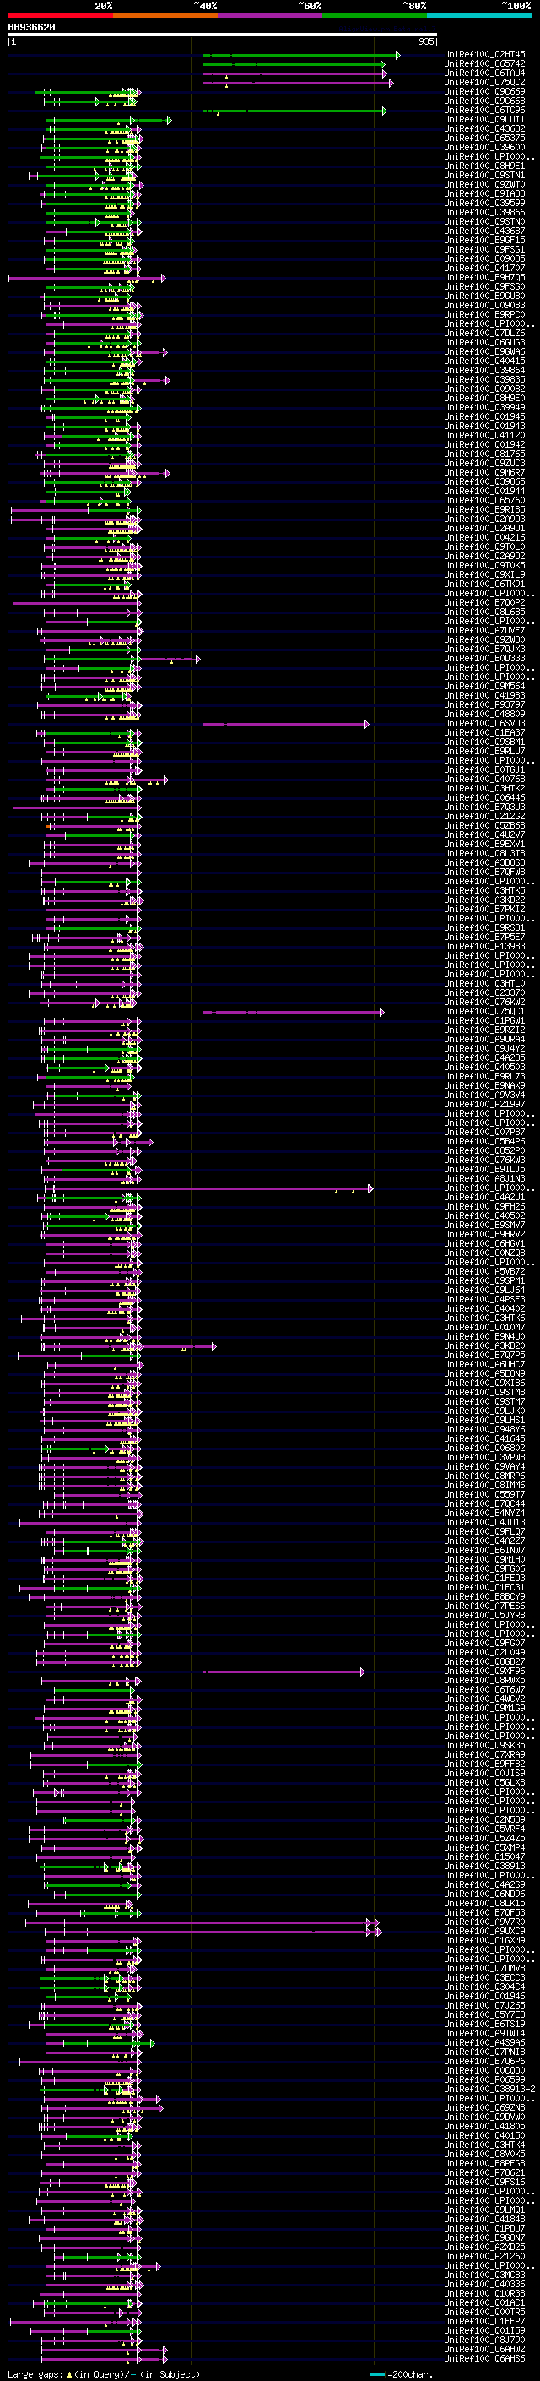Click the purple alignment bar for UniRef100_Q75QC1

[x=294, y=1012]
